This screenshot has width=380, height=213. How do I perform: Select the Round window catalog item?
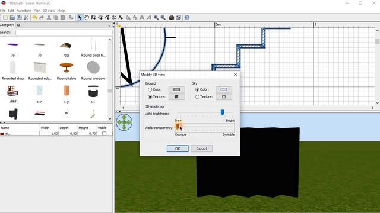tap(93, 71)
